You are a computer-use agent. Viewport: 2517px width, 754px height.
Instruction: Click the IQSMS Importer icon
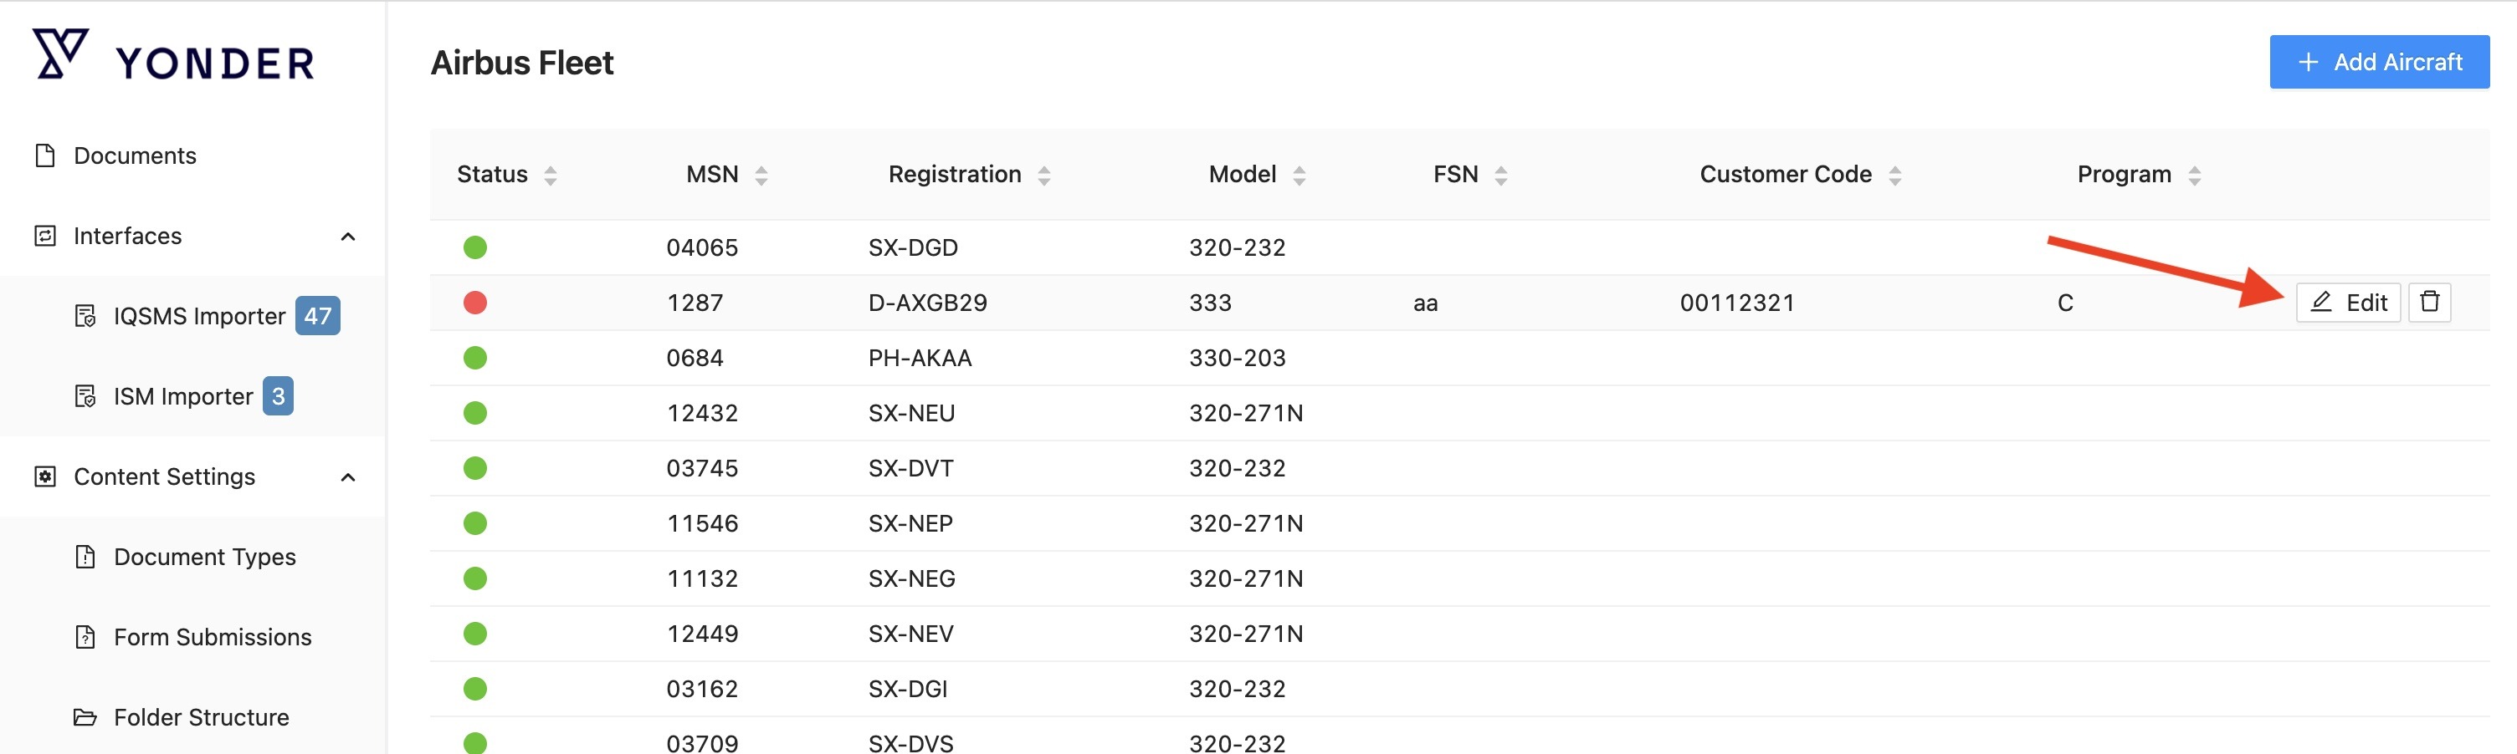(85, 317)
